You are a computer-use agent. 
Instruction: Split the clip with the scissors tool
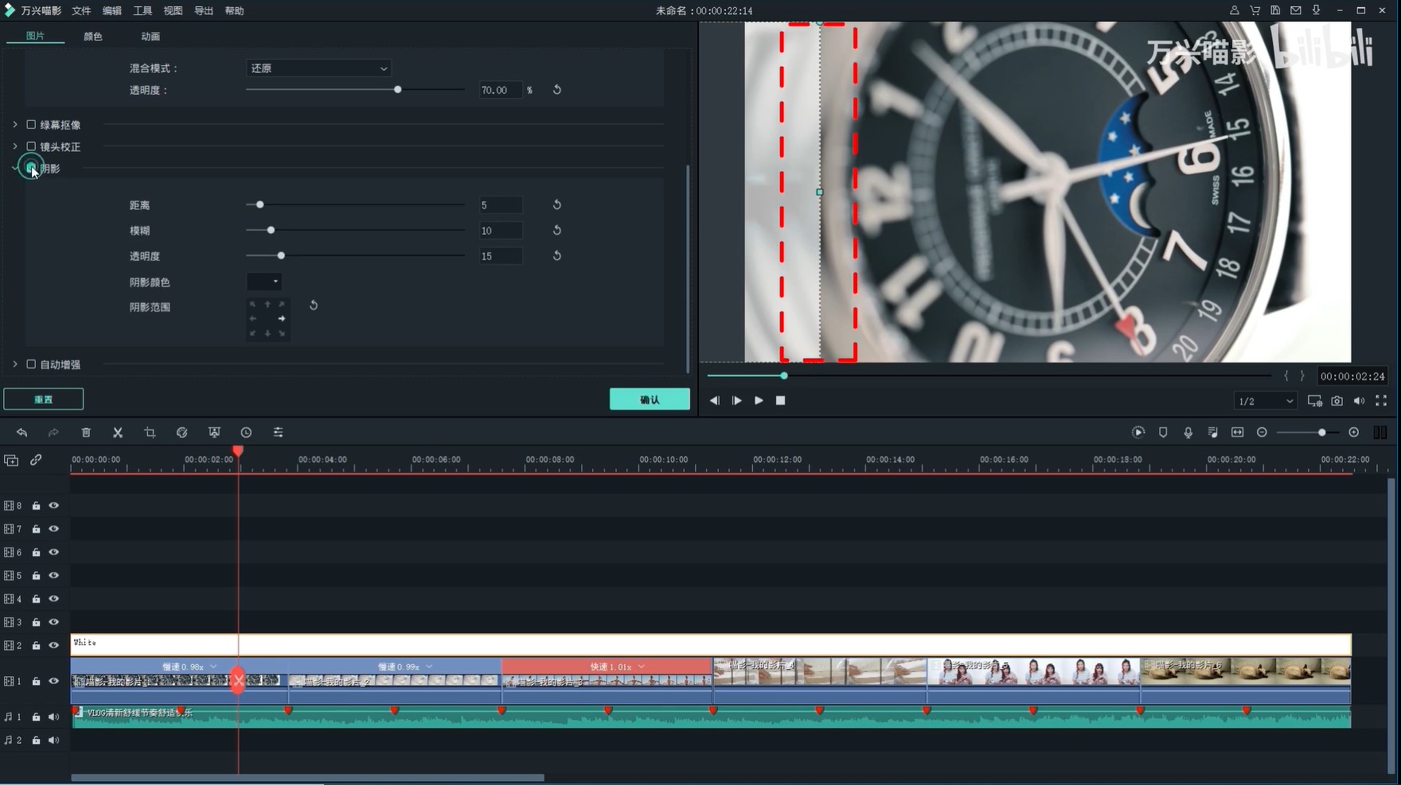click(118, 433)
